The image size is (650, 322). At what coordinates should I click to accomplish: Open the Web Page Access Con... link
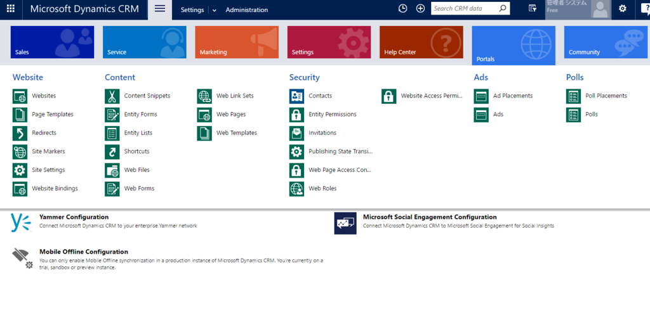click(x=340, y=170)
